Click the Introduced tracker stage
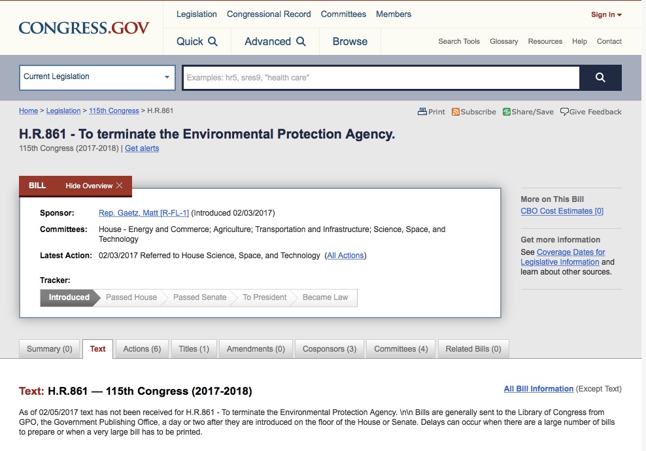The width and height of the screenshot is (646, 451). pos(69,297)
